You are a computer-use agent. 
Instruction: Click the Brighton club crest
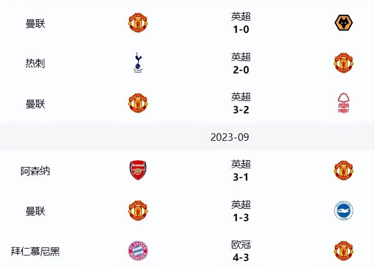[x=343, y=211]
